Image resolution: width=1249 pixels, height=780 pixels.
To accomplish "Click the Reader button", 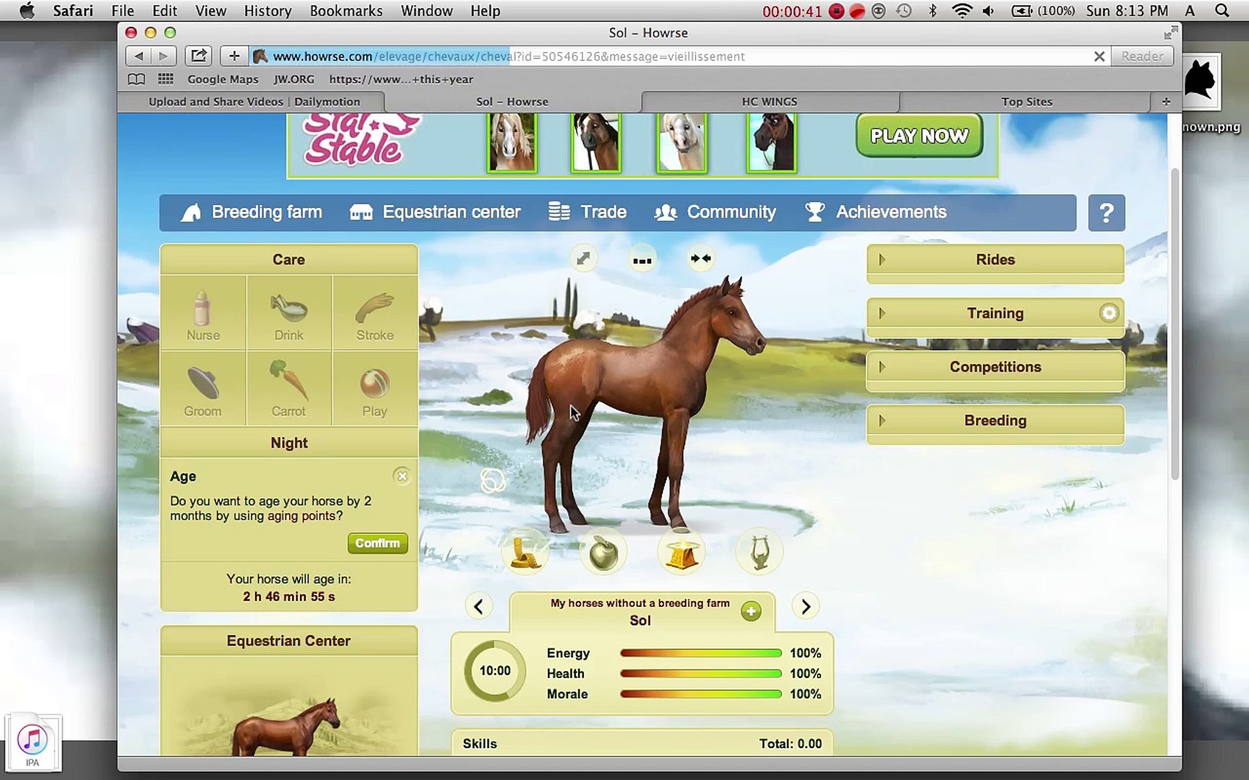I will pos(1142,56).
